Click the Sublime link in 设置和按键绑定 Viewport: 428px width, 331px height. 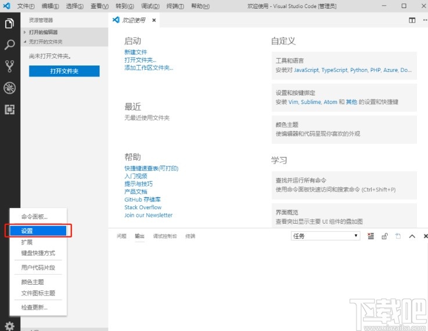click(311, 102)
